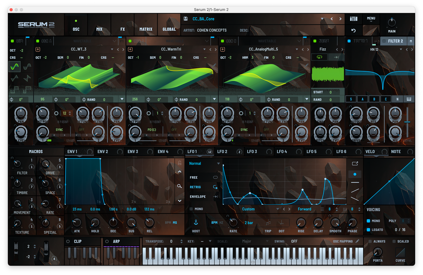423x275 pixels.
Task: Load the next Fizz noise sample with right arrow
Action: 342,49
